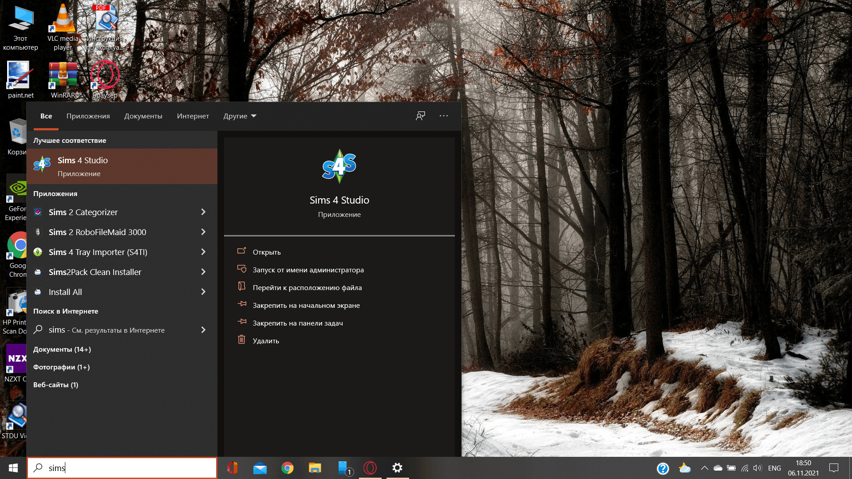Open feedback icon in search panel header
This screenshot has width=852, height=479.
point(420,116)
